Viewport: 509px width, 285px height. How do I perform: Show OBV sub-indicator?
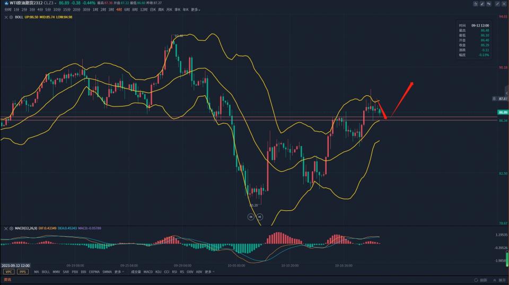(x=190, y=272)
